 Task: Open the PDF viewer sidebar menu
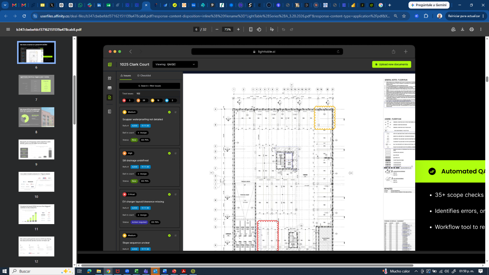coord(8,29)
